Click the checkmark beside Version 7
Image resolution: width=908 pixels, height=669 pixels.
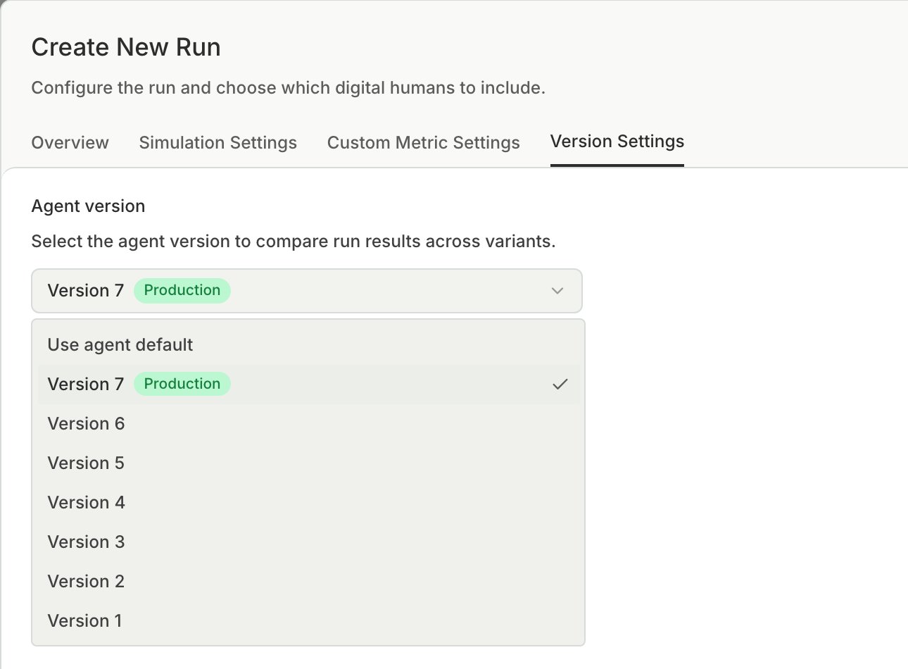click(x=560, y=384)
